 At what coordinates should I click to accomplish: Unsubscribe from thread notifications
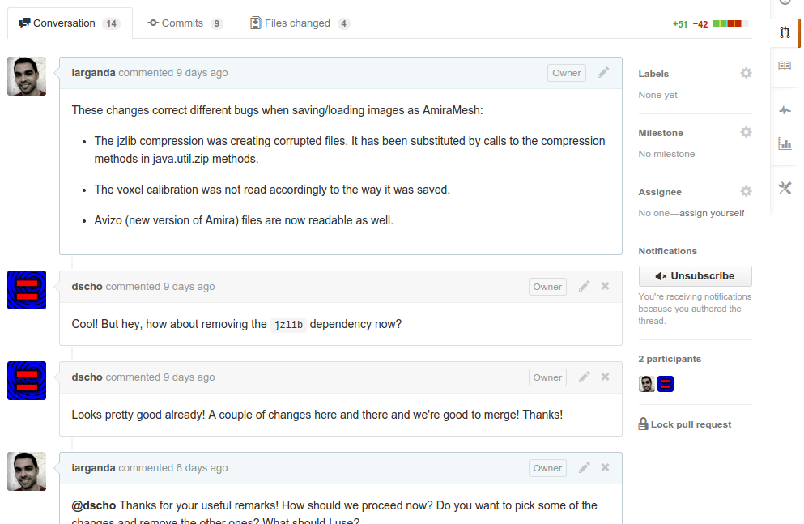coord(695,276)
